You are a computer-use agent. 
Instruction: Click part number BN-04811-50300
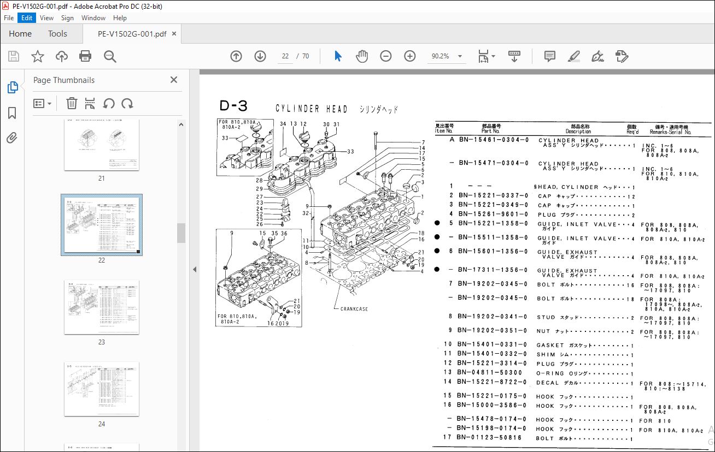490,372
